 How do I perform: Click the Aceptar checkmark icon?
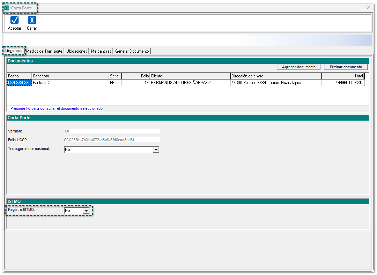tap(14, 20)
